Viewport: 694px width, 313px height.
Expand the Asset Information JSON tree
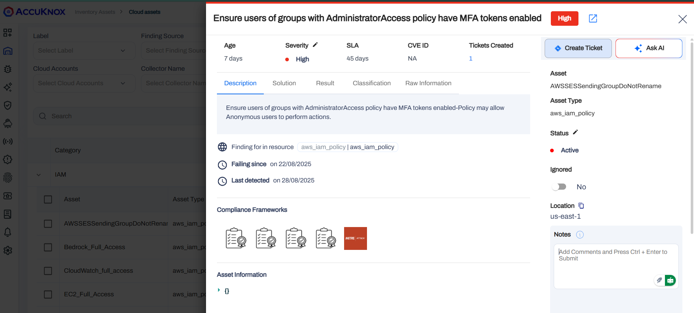(219, 290)
